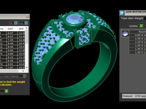Click the green calculate arrow in the left panel
The height and width of the screenshot is (109, 146).
[6, 91]
